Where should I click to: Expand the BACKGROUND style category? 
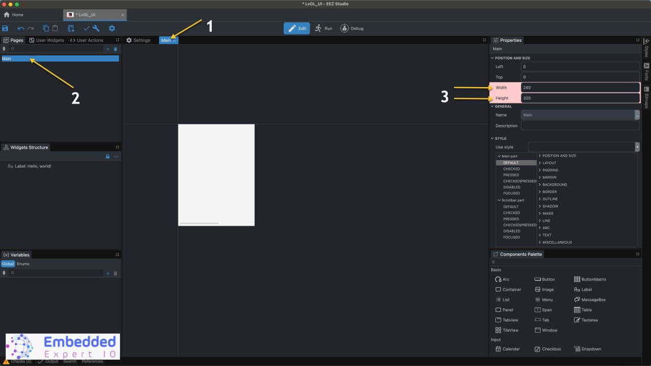(x=554, y=184)
